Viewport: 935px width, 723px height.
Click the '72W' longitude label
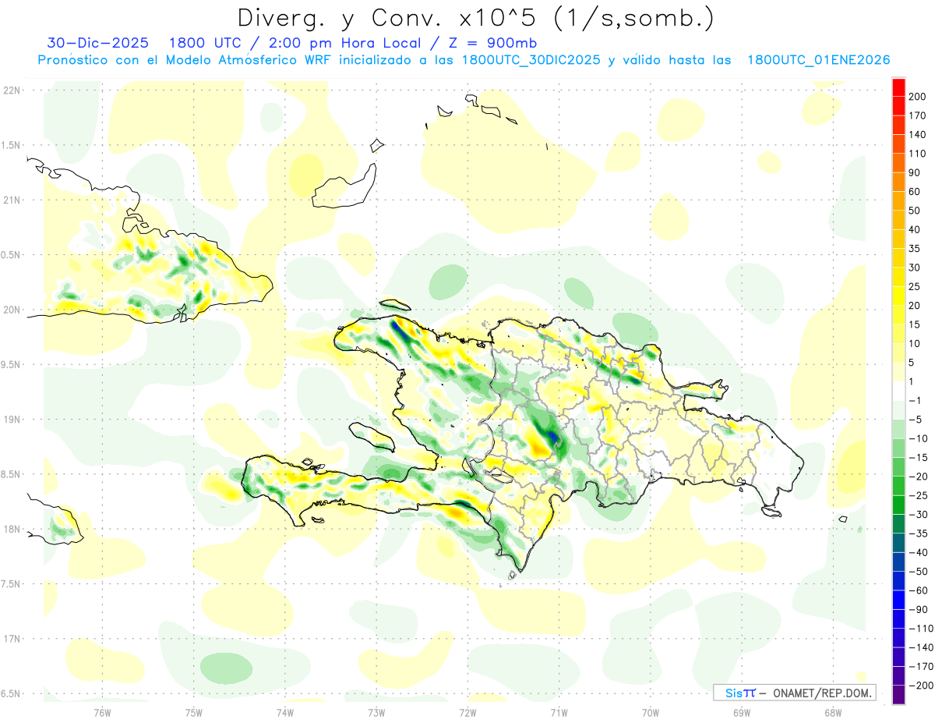click(x=467, y=712)
